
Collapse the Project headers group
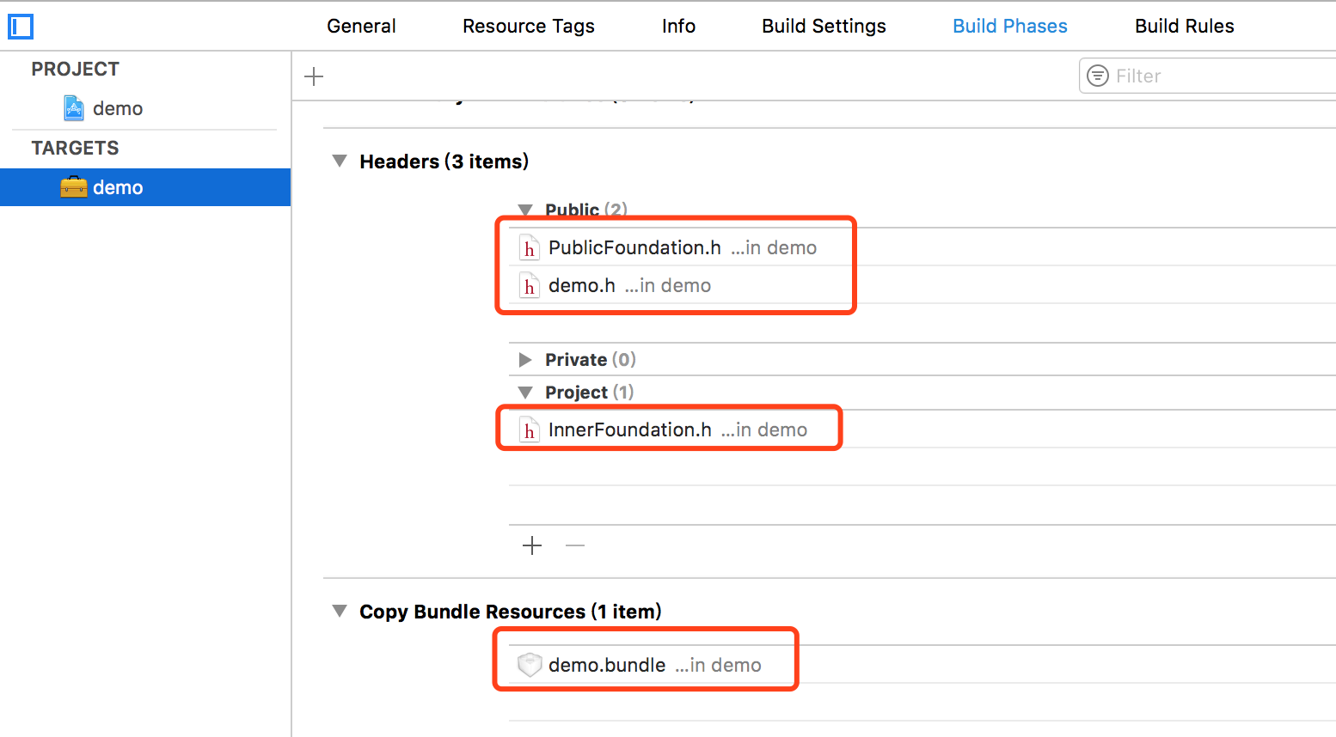pos(525,392)
